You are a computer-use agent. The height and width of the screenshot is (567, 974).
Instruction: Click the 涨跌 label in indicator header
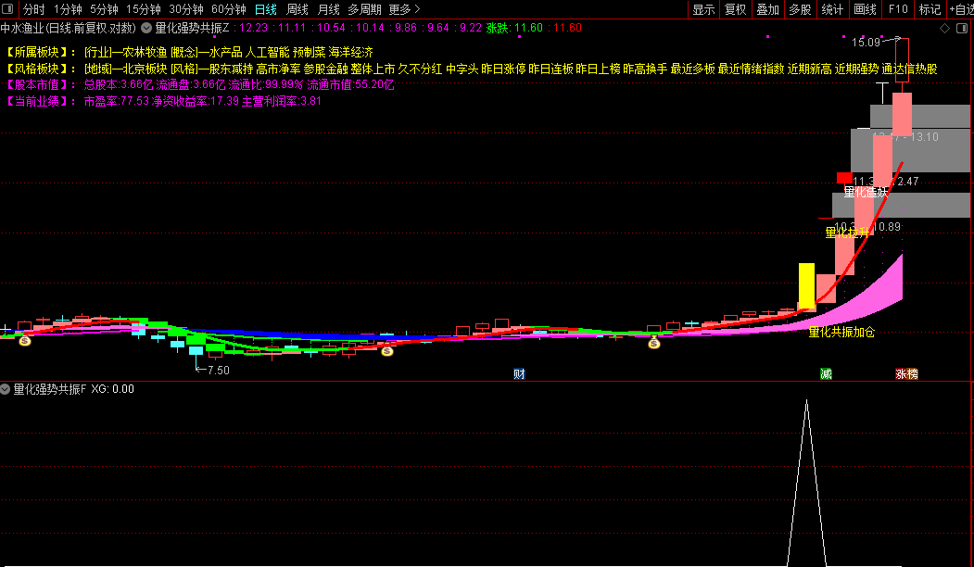[497, 28]
